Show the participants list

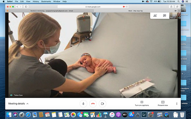point(155,15)
